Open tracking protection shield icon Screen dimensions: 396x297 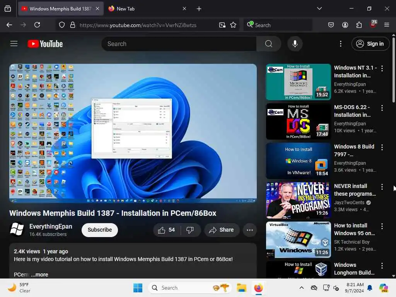[x=62, y=25]
